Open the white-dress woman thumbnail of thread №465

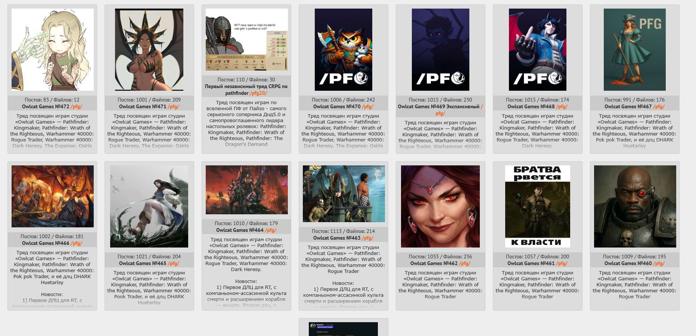(149, 206)
